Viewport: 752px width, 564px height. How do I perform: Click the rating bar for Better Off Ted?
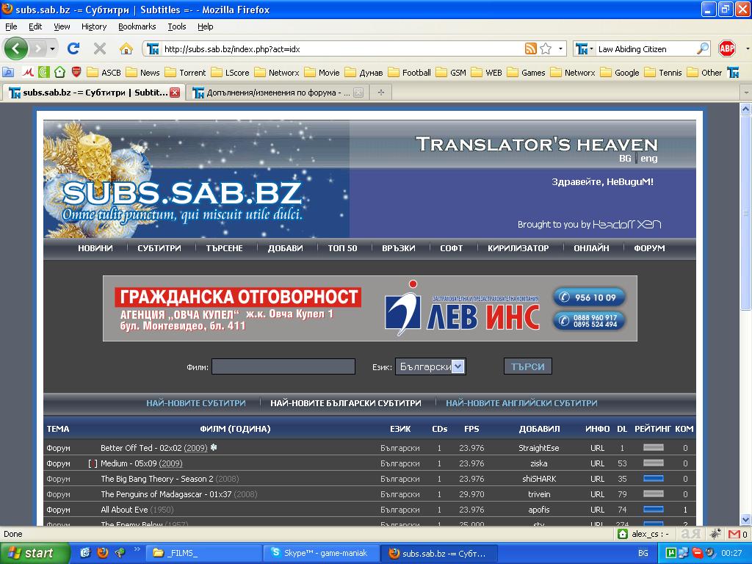click(x=653, y=447)
